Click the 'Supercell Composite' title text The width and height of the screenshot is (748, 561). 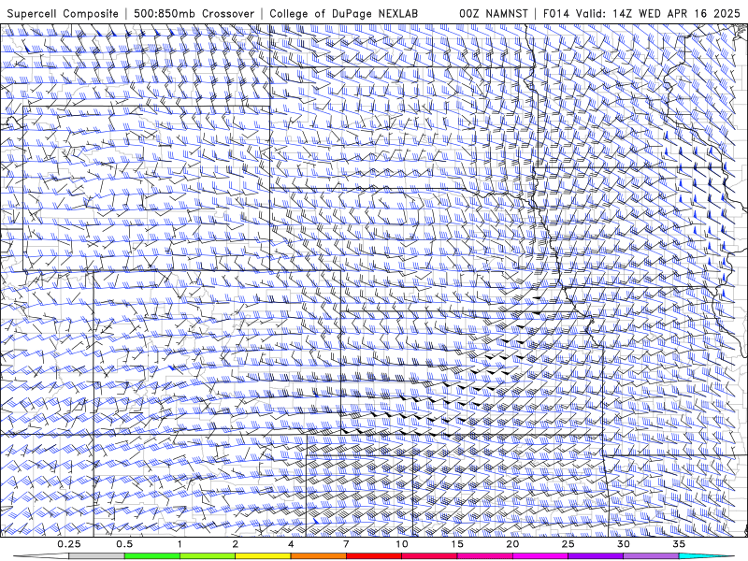point(63,13)
